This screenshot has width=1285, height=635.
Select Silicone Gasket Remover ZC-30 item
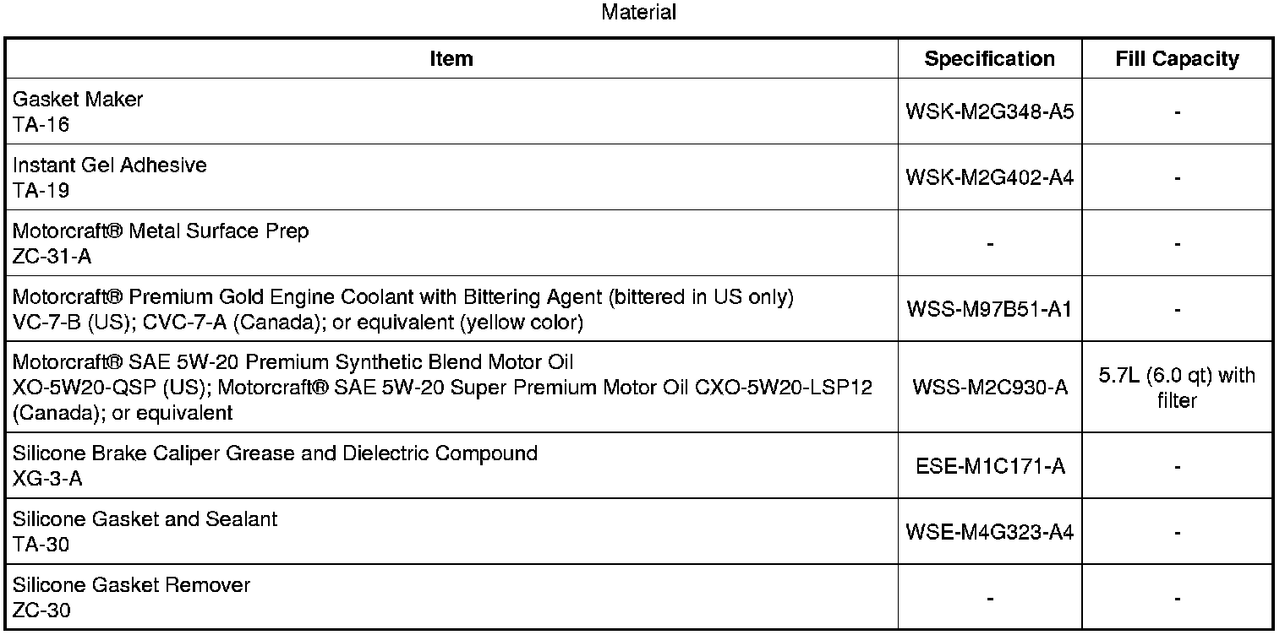(x=131, y=597)
